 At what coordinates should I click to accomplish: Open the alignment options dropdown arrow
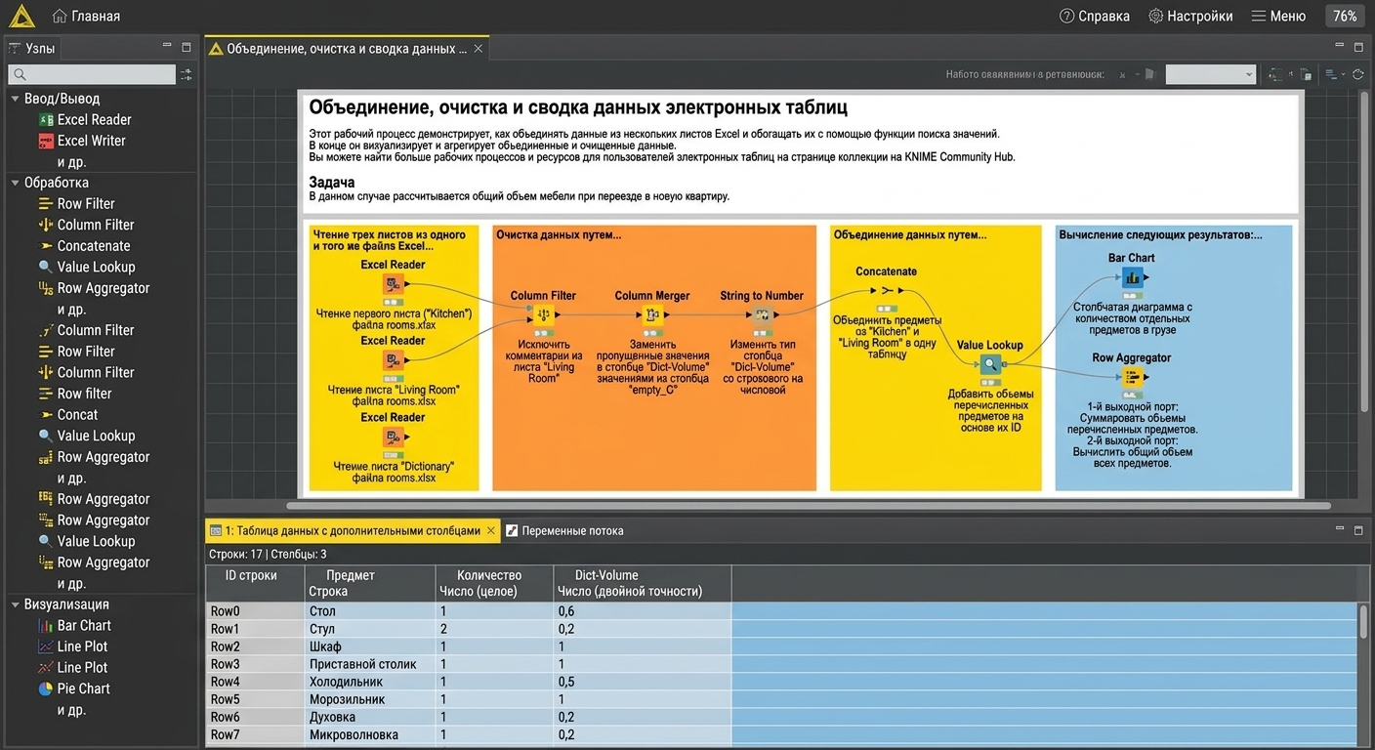(1343, 75)
